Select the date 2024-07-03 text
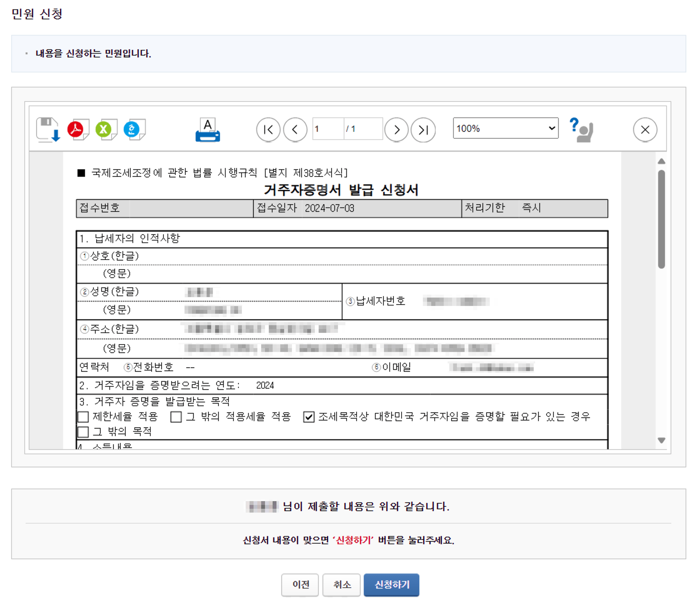The height and width of the screenshot is (616, 695). 329,208
